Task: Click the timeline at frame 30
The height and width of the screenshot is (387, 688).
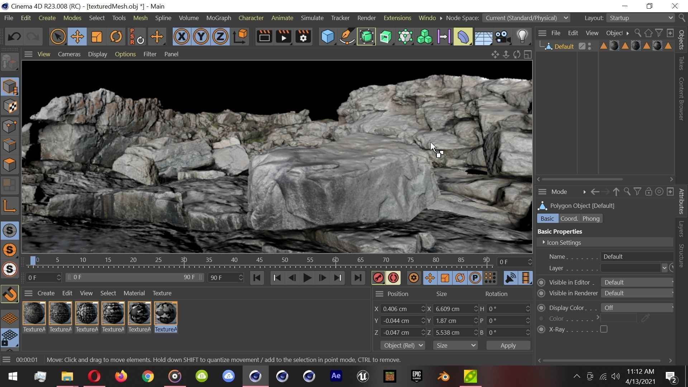Action: click(184, 260)
